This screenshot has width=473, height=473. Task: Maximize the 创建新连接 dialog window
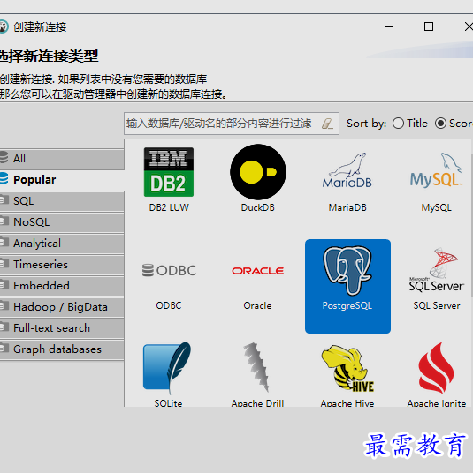(x=429, y=26)
